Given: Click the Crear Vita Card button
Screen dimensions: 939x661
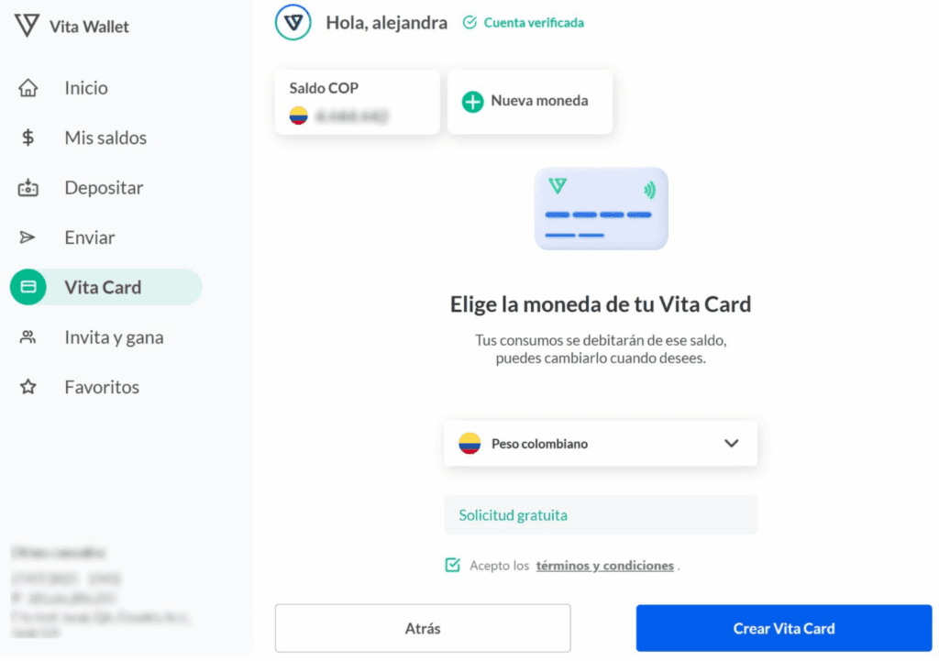Looking at the screenshot, I should pyautogui.click(x=784, y=628).
